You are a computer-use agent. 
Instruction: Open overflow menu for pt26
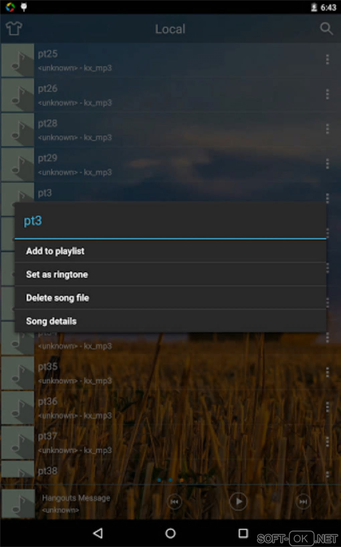(327, 94)
